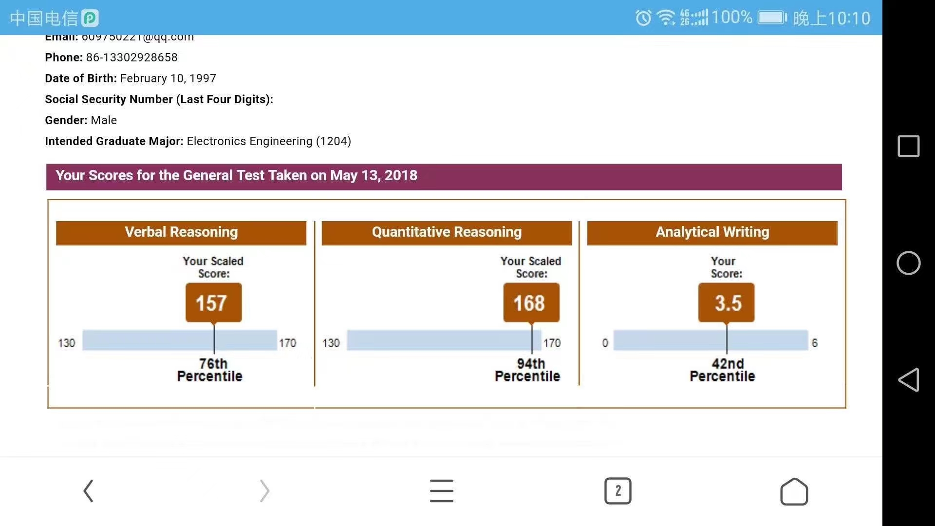Open the browser hamburger menu
935x526 pixels.
441,490
